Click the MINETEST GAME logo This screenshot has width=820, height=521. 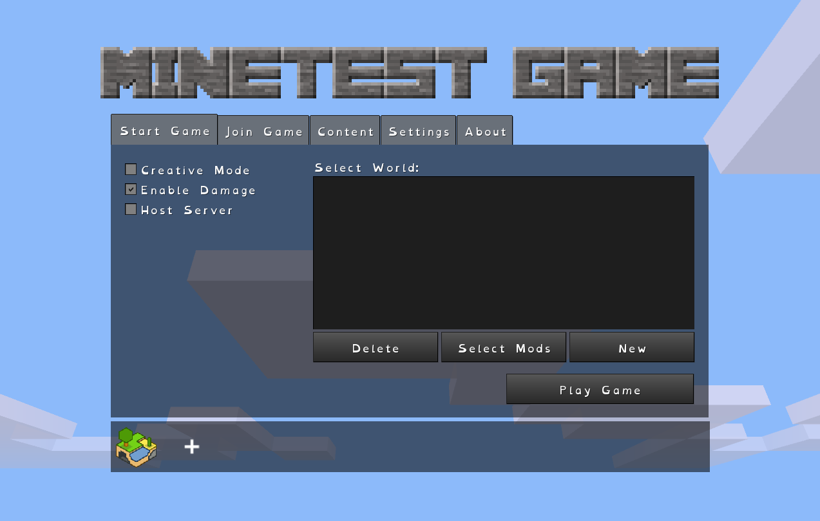[x=410, y=73]
